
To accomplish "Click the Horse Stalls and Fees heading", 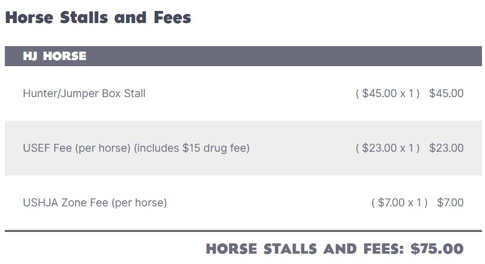I will point(98,18).
